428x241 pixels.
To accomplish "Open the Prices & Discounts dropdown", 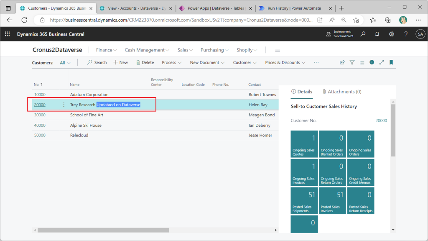I will point(285,63).
